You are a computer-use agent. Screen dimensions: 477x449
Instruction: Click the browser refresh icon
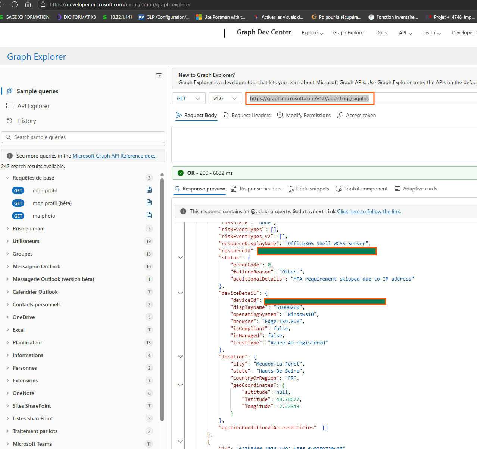coord(15,4)
